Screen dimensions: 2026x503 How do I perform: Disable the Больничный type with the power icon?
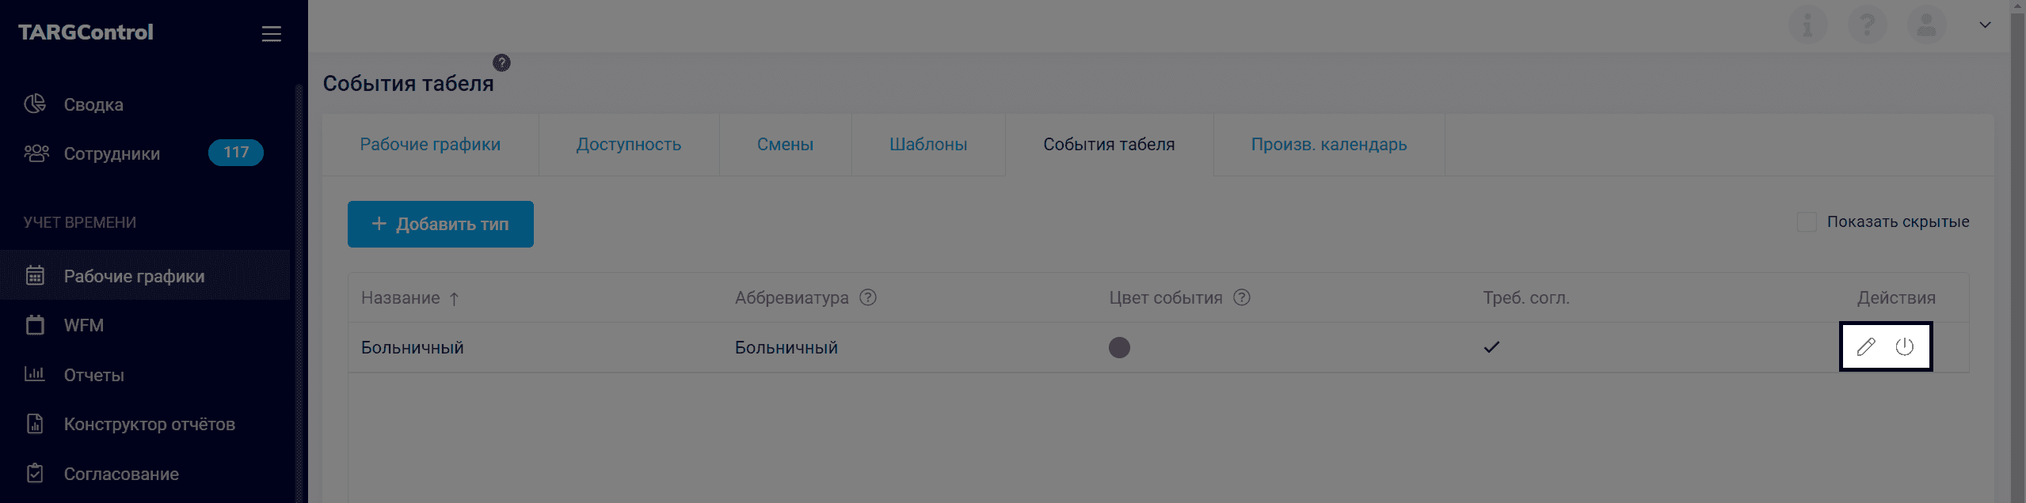pyautogui.click(x=1906, y=346)
